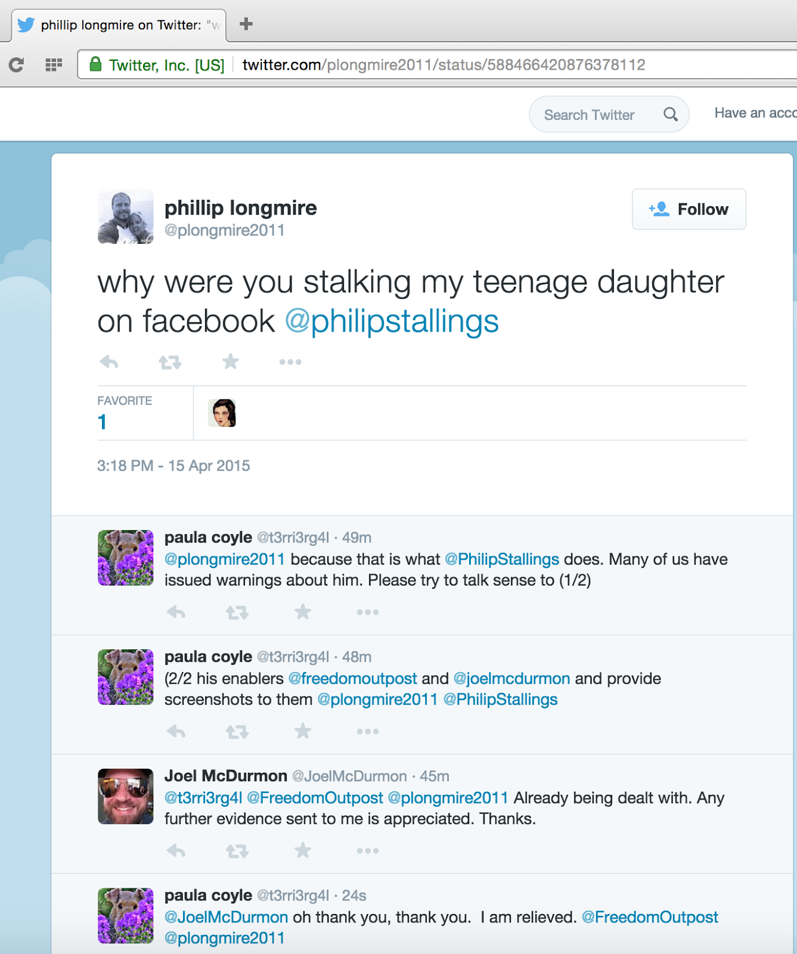Open more options on main tweet
The height and width of the screenshot is (954, 797).
pos(290,362)
